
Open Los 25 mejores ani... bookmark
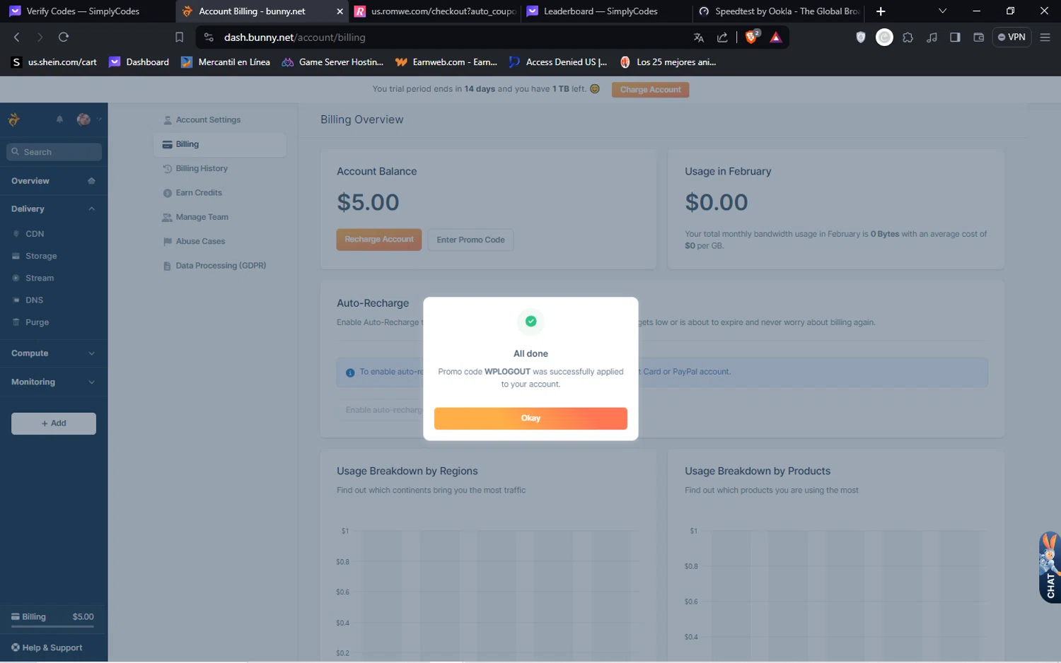[668, 62]
